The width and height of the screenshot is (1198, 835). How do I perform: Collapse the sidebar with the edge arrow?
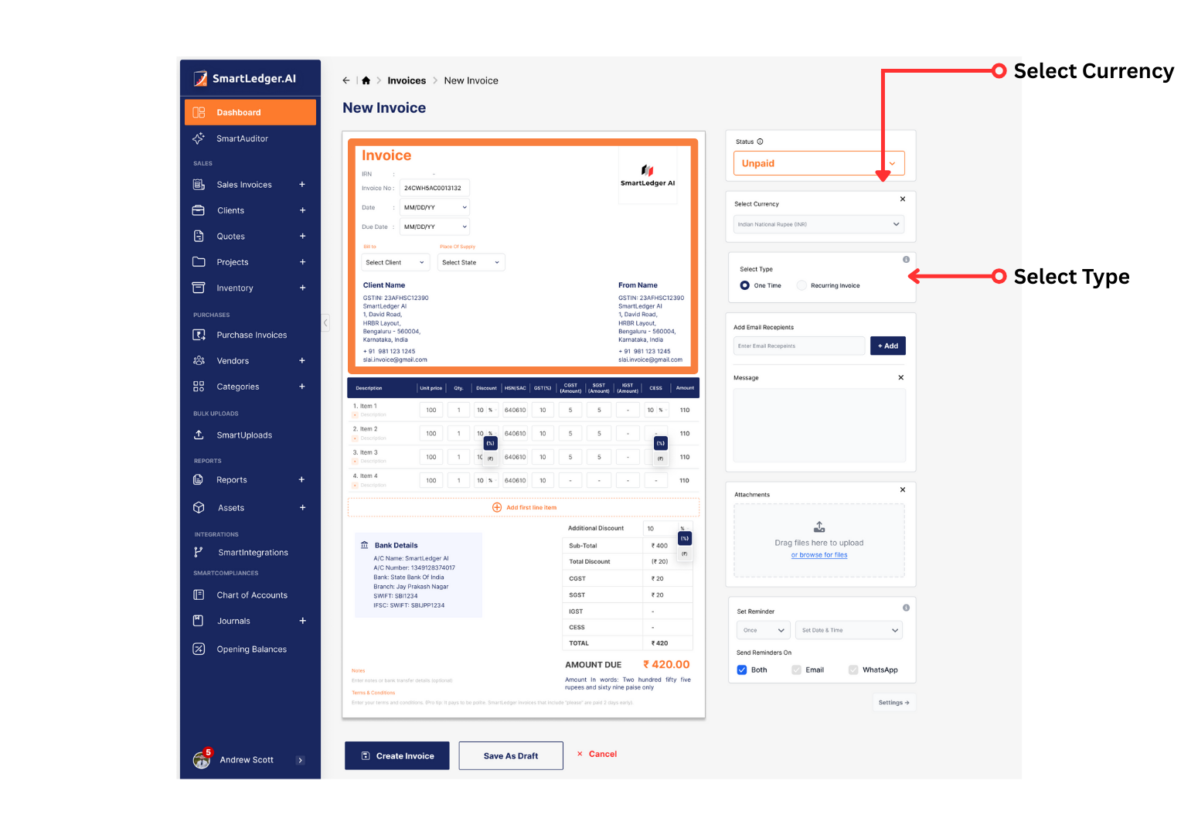point(325,322)
